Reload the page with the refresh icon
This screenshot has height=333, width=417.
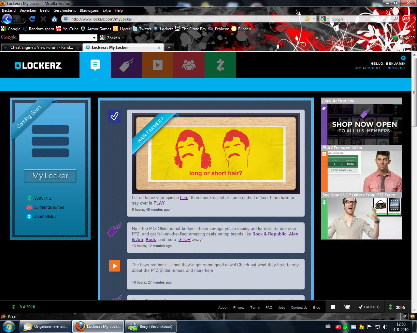tap(32, 19)
